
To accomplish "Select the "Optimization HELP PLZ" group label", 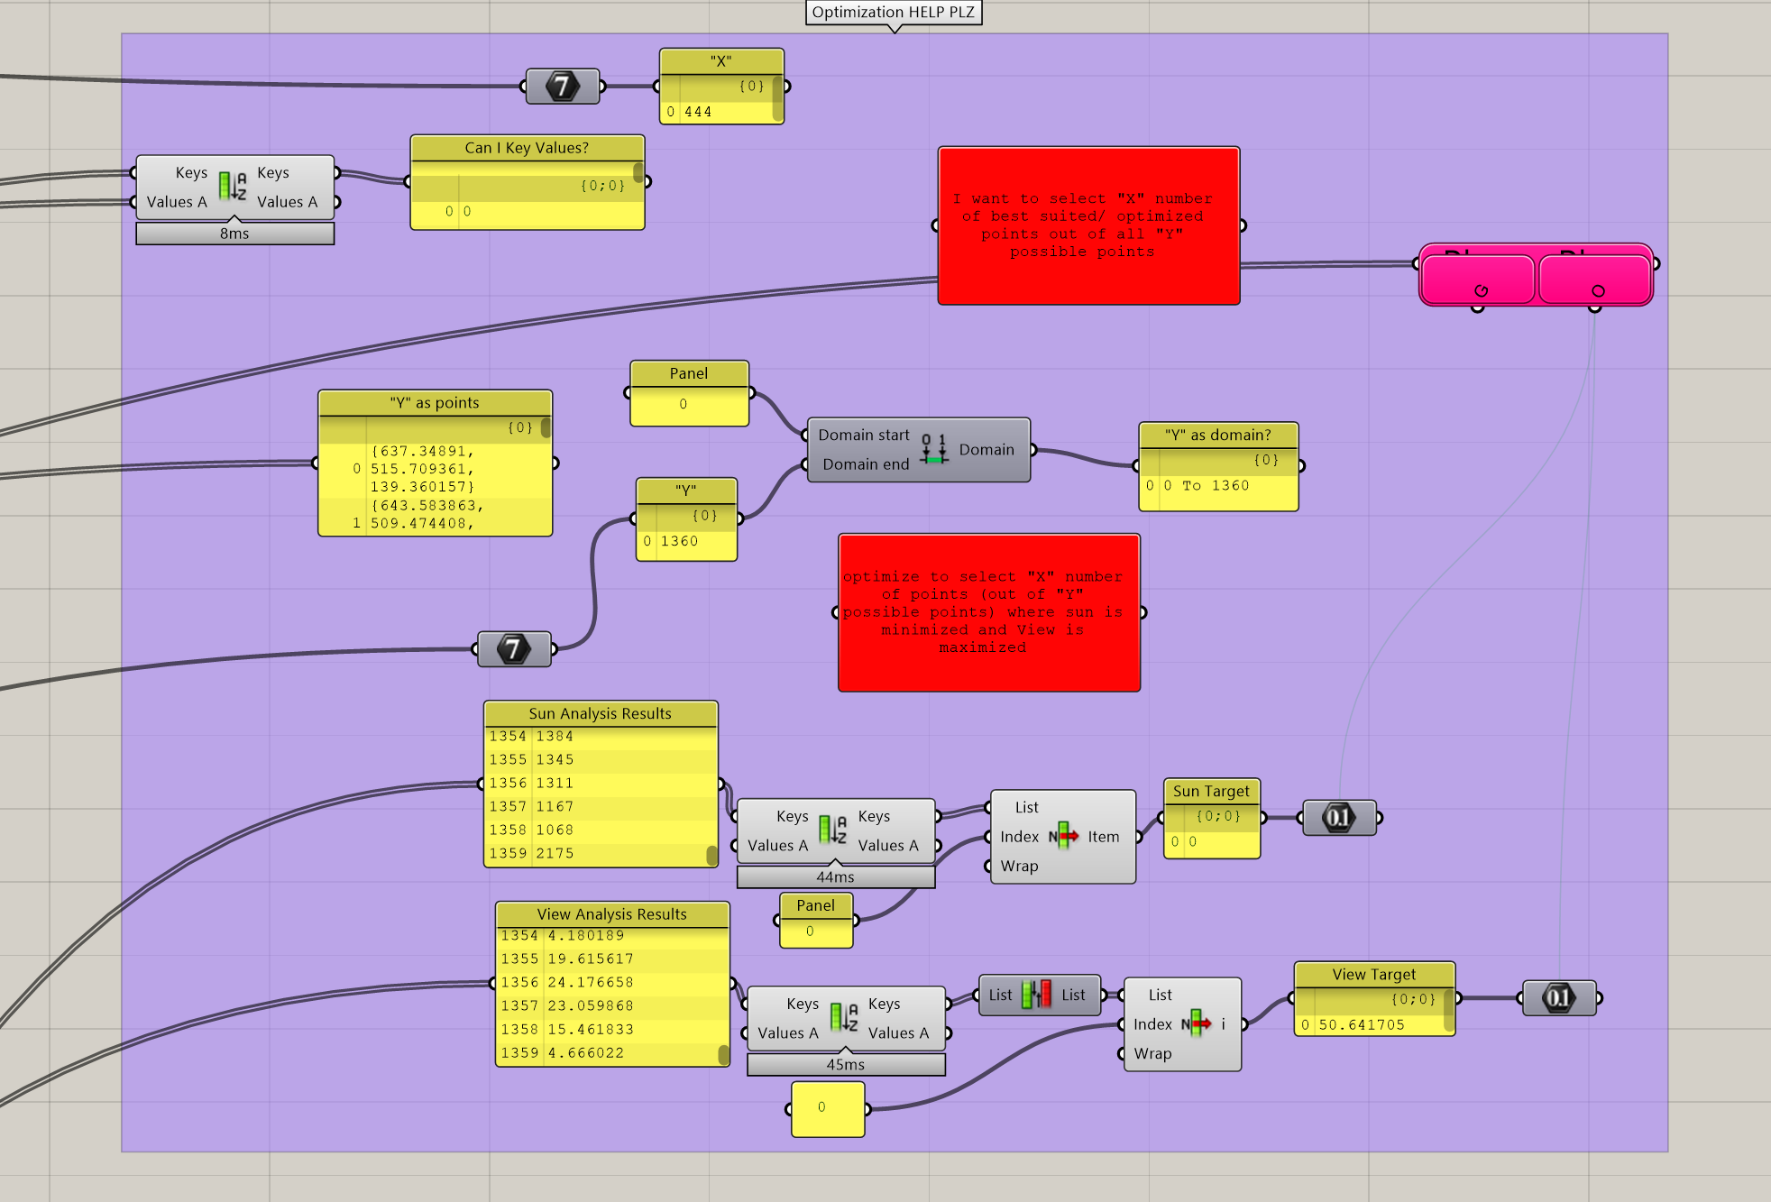I will [x=893, y=12].
